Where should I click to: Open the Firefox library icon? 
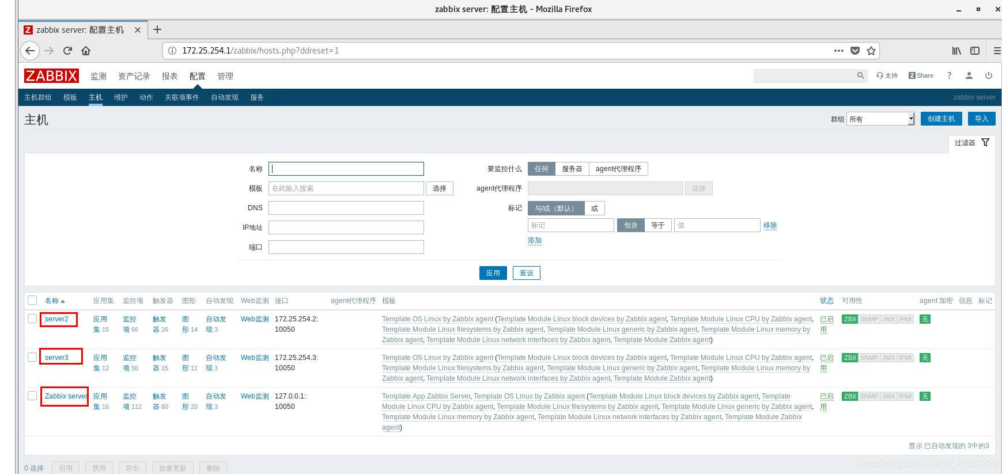956,51
